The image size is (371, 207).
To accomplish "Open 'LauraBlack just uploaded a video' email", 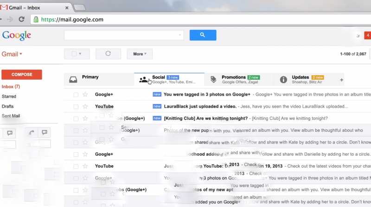I will tap(200, 107).
